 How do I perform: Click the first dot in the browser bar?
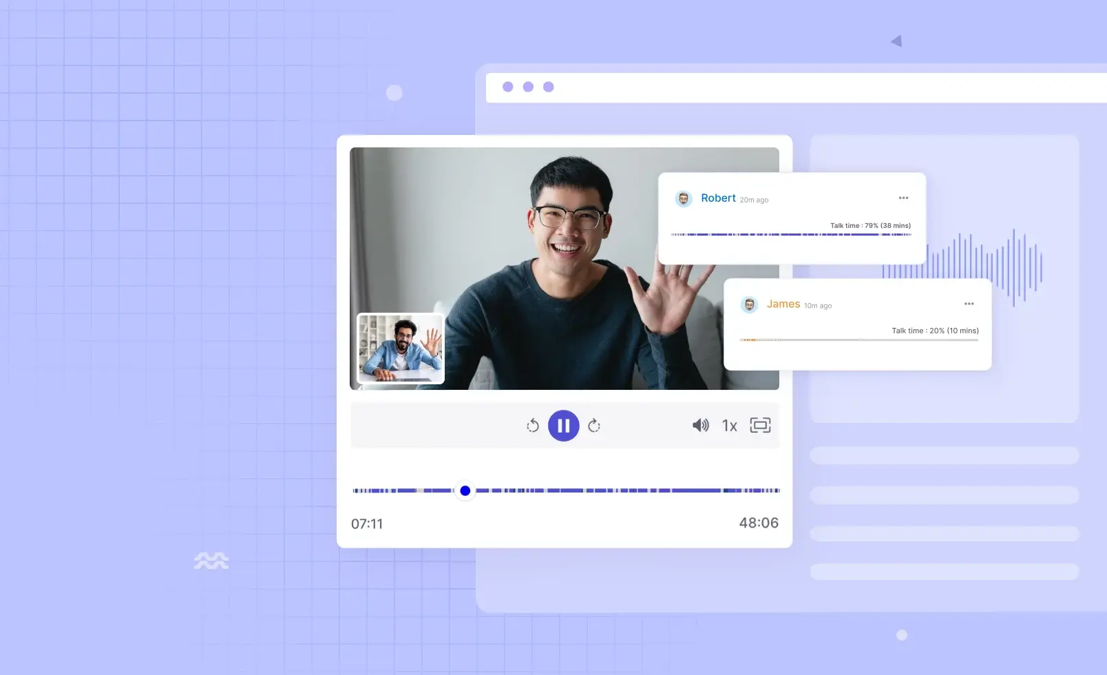(508, 87)
